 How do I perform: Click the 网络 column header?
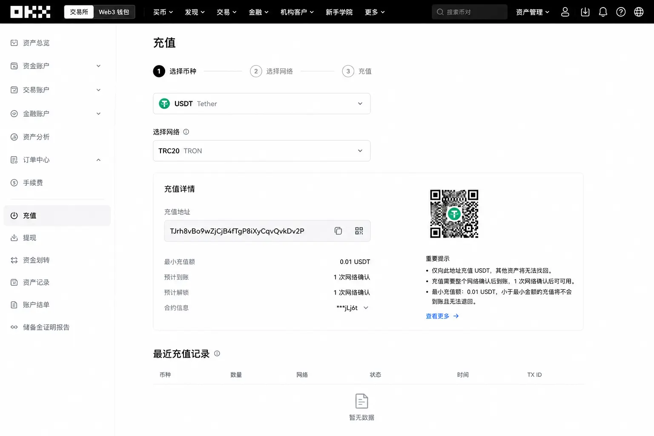(x=302, y=375)
